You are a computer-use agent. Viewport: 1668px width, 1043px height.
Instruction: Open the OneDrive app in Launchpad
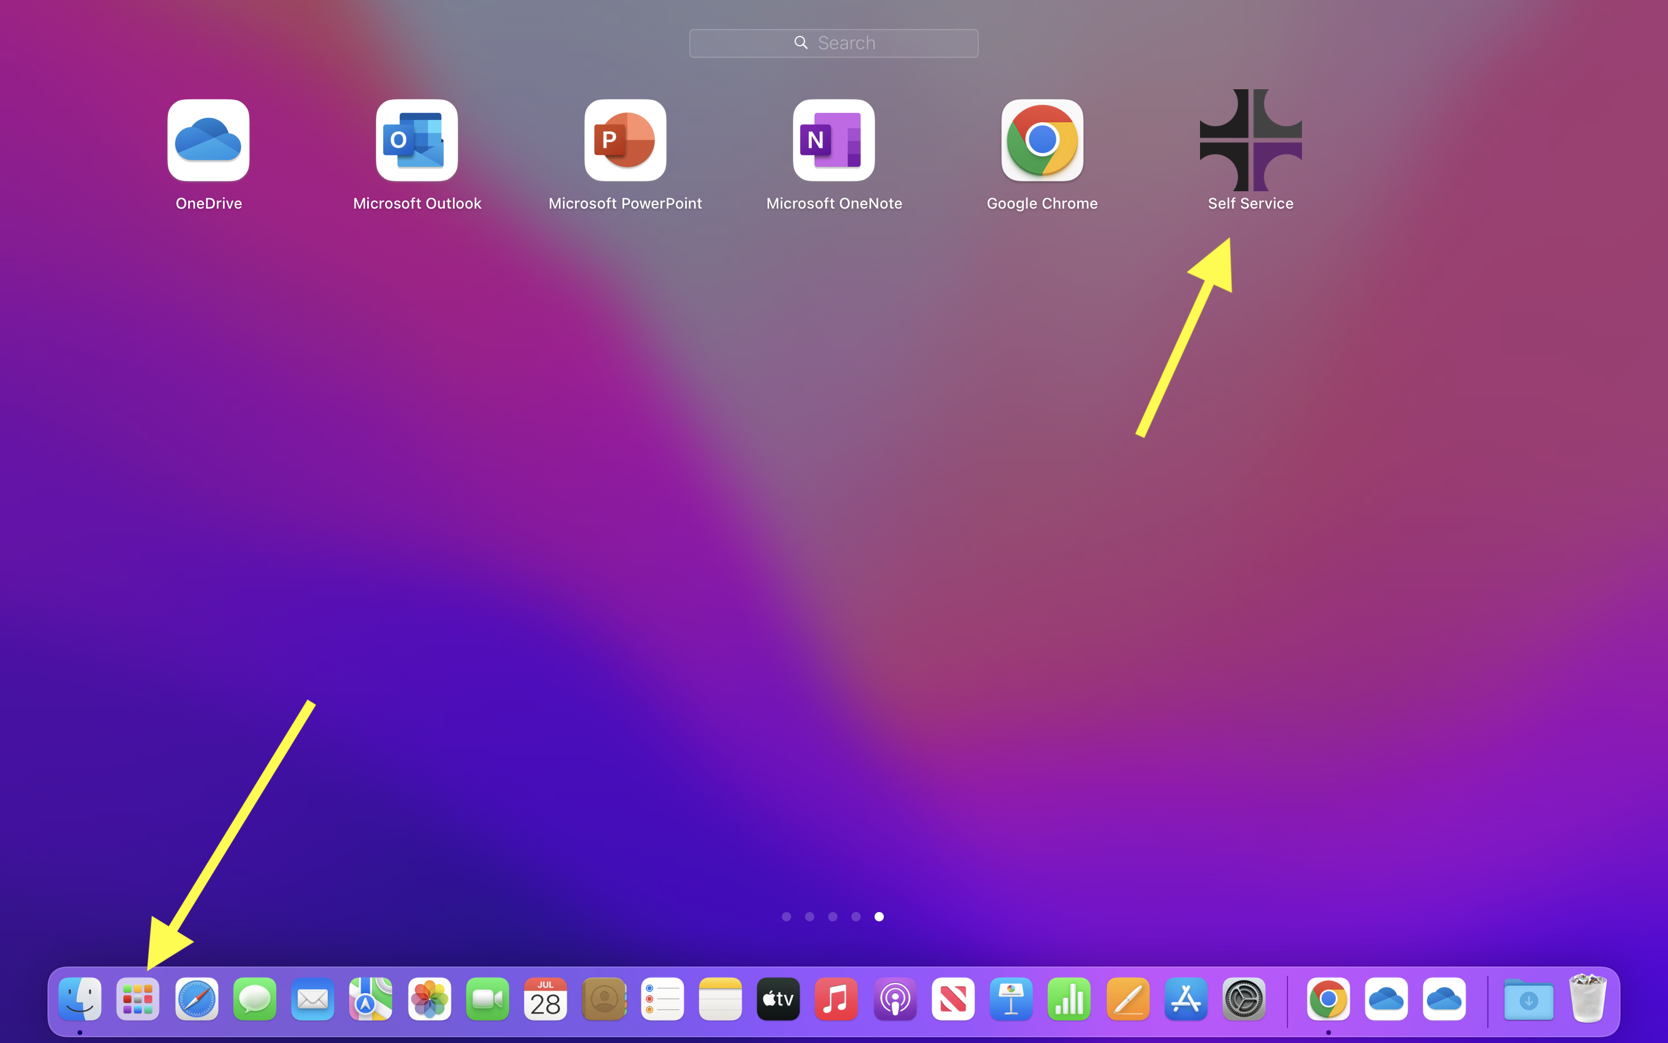[x=208, y=140]
